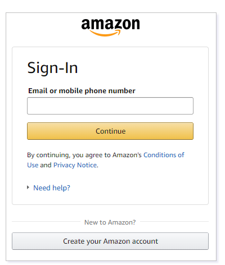Click the Email or mobile phone number label
The image size is (225, 265).
[82, 91]
